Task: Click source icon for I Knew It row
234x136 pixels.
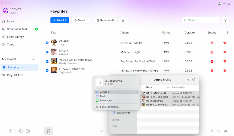Action: [x=212, y=71]
